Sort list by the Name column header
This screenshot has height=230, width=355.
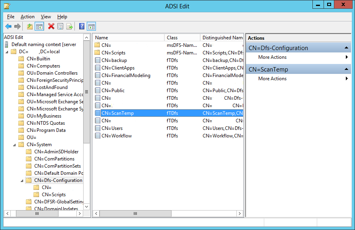point(129,38)
